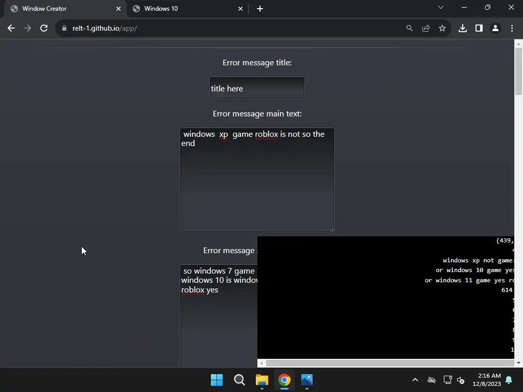Open the address bar zoom/search icon

pos(410,29)
